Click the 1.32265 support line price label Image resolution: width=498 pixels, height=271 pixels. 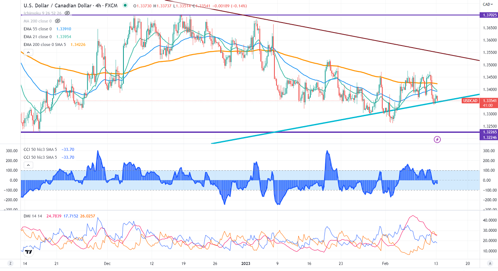click(488, 132)
